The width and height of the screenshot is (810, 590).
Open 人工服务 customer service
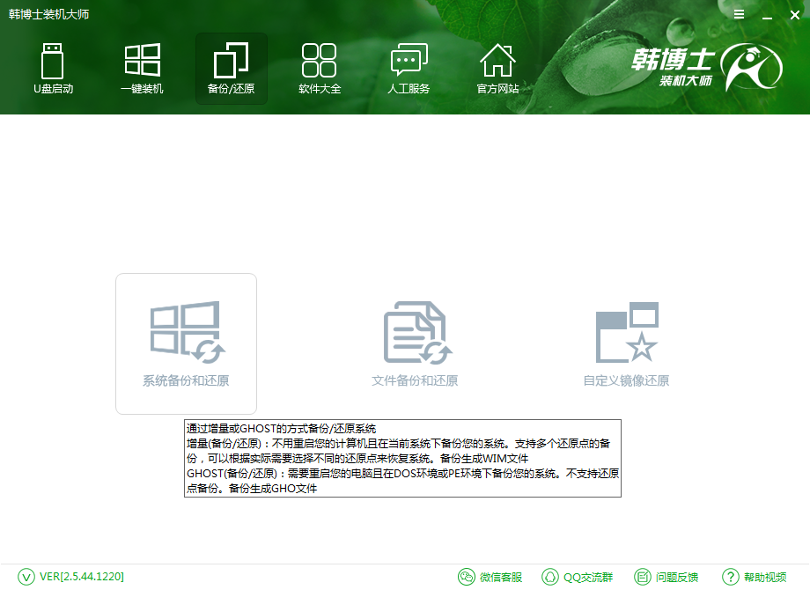point(409,68)
